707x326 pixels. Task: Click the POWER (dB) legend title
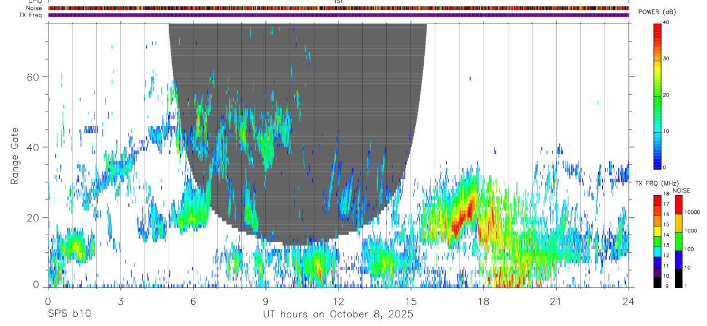[x=657, y=12]
